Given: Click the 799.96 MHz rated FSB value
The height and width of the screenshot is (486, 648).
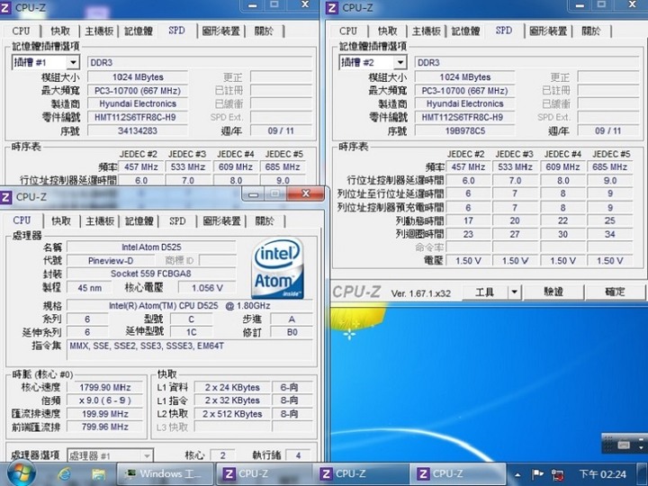Looking at the screenshot, I should (105, 427).
